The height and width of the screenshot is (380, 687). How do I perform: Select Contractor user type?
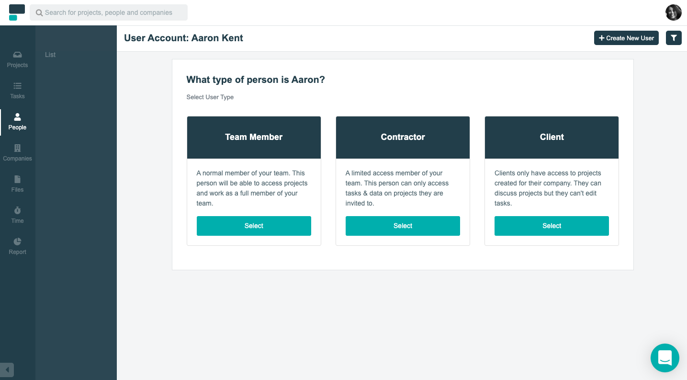403,226
